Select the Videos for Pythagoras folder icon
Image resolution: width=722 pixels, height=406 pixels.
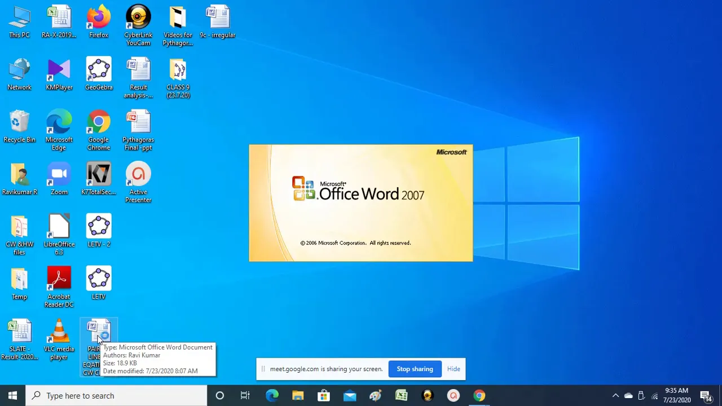pos(178,26)
